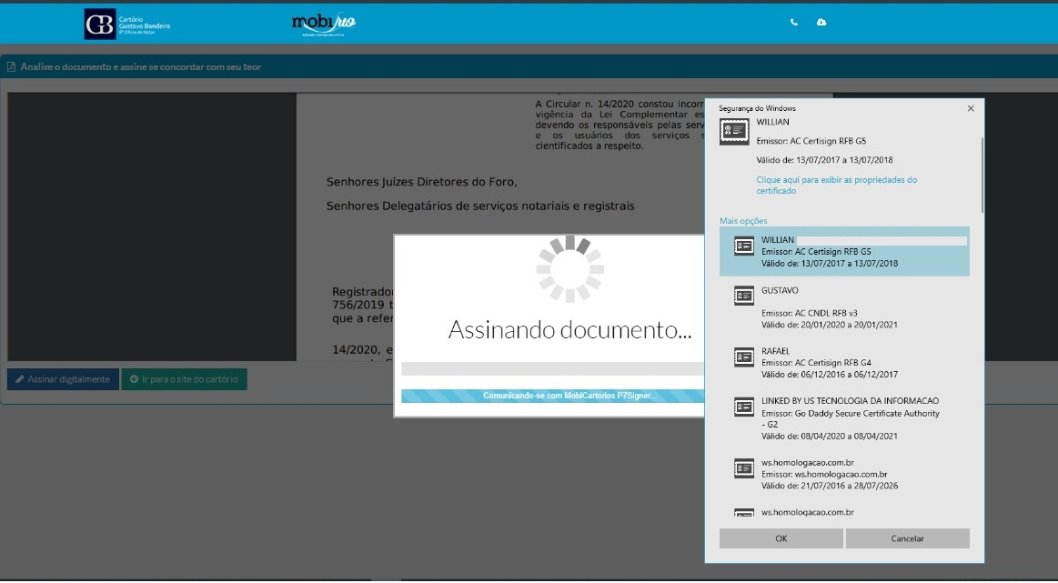
Task: Click 'Ir para o site do cartório' button
Action: pyautogui.click(x=184, y=379)
